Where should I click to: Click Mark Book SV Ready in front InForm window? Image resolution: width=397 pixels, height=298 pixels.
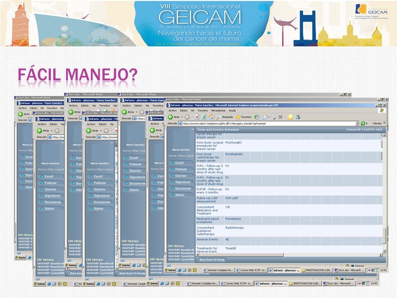pos(212,260)
